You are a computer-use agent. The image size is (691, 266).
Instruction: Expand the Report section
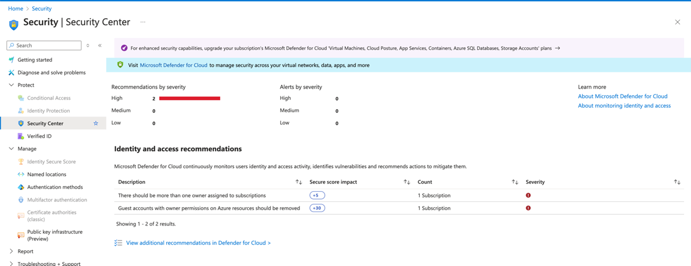coord(12,251)
